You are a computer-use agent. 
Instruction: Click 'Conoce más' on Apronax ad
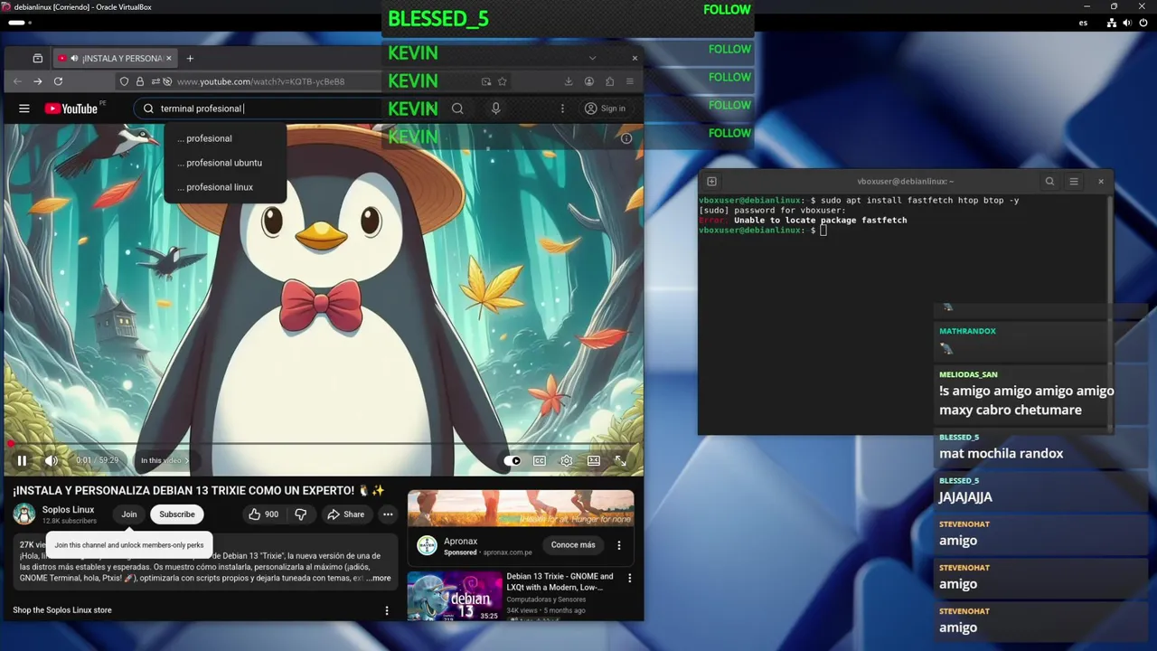tap(573, 545)
